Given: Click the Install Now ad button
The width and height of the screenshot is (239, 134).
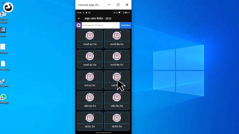Looking at the screenshot, I should click(x=125, y=25).
